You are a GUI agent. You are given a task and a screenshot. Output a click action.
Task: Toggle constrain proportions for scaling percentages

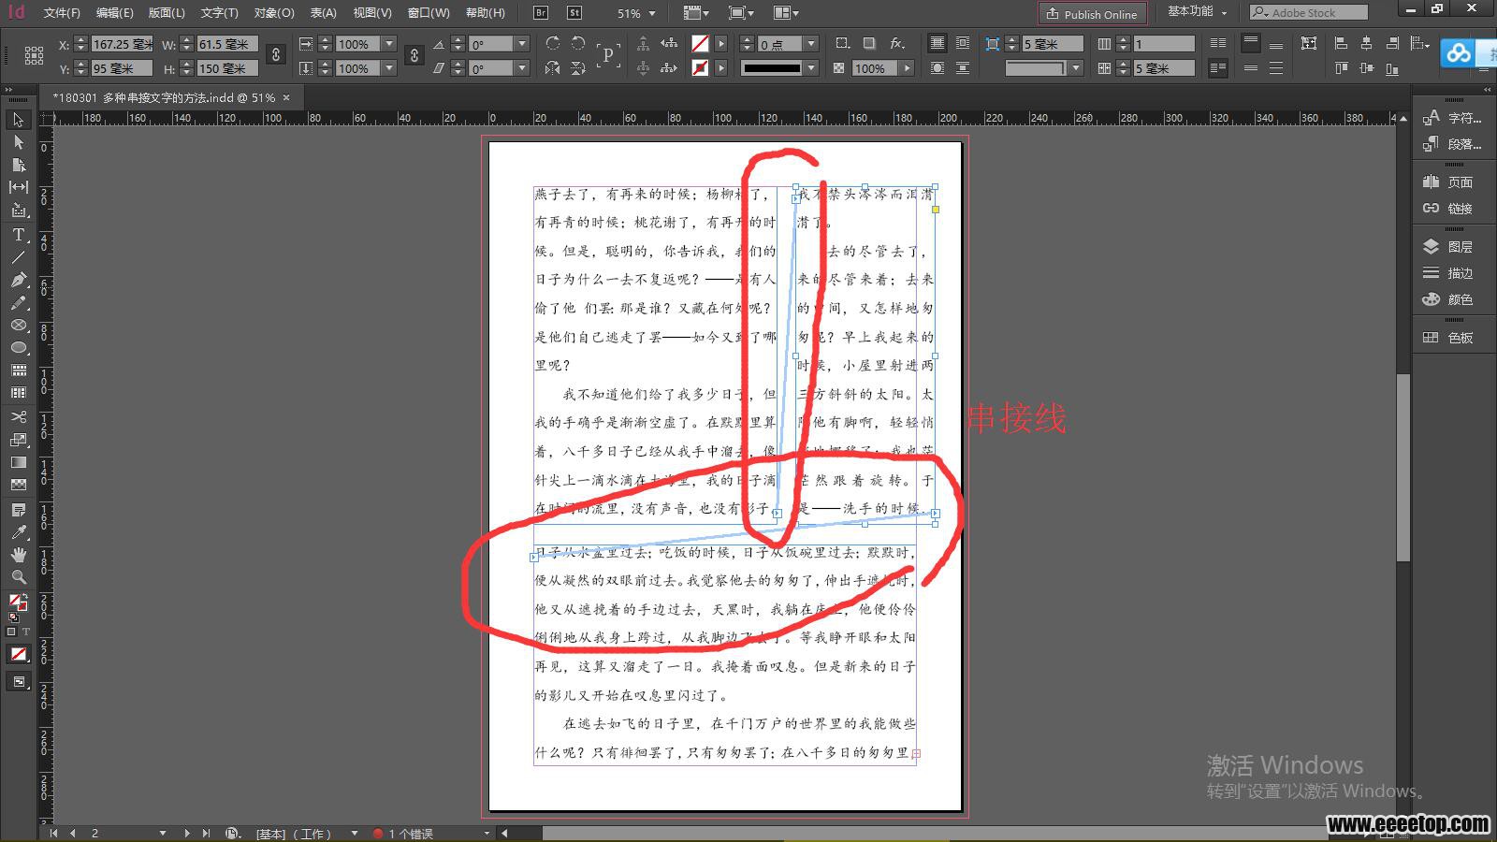tap(414, 55)
